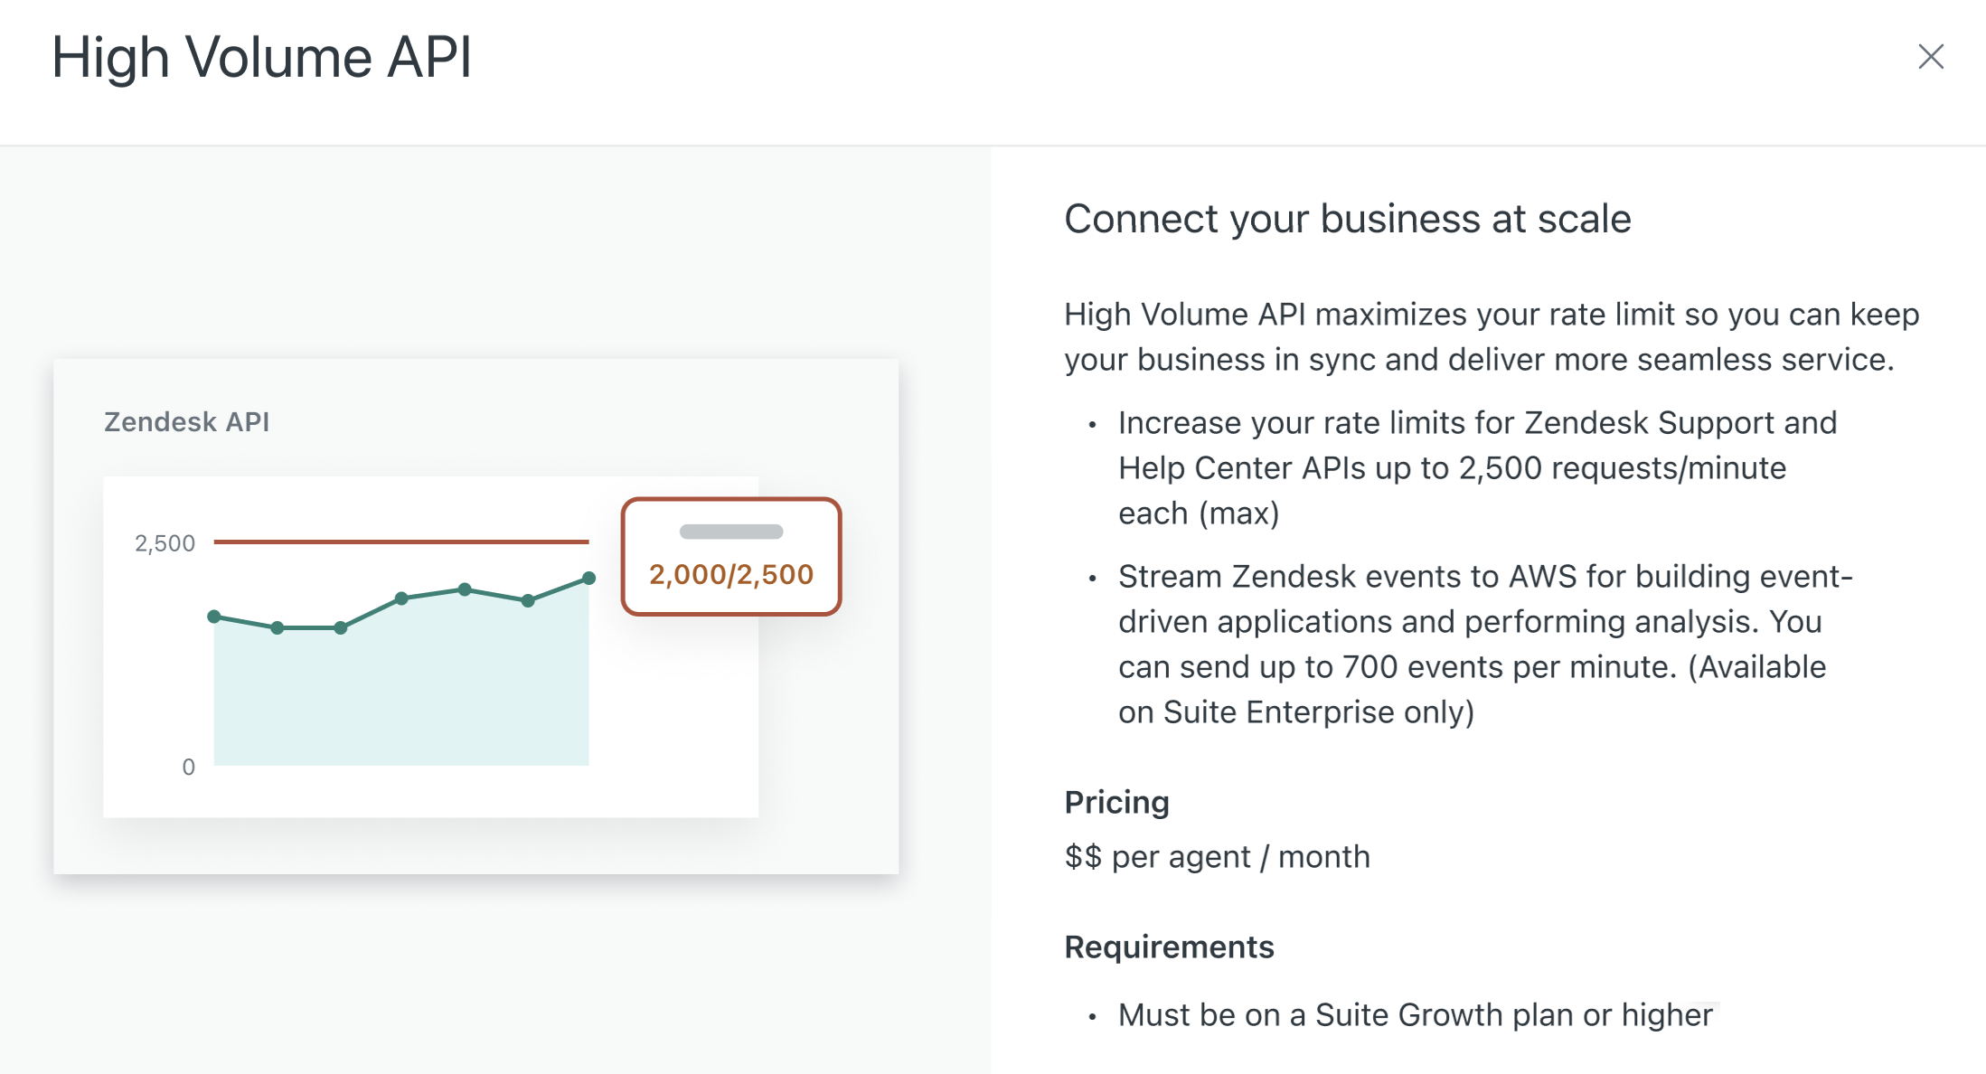
Task: Click the Zendesk API chart heading
Action: click(186, 421)
